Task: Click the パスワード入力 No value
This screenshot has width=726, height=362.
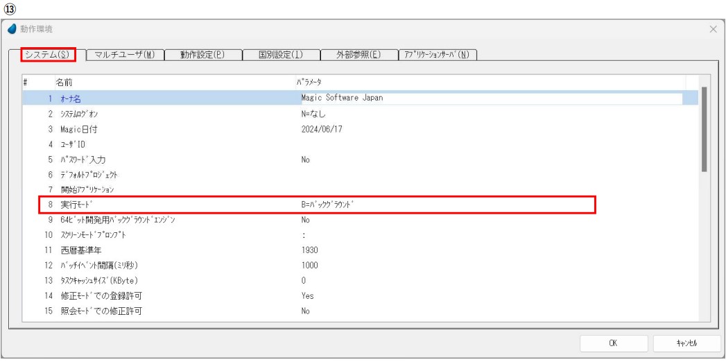Action: point(306,160)
